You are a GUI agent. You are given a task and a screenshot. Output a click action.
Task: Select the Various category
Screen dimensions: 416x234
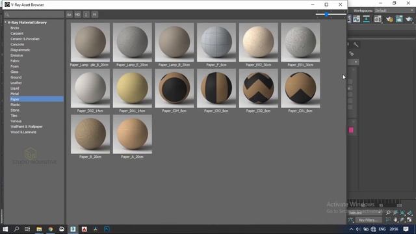(x=16, y=122)
